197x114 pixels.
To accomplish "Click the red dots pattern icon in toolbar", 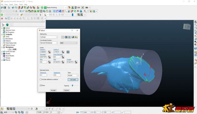I will 63,11.
